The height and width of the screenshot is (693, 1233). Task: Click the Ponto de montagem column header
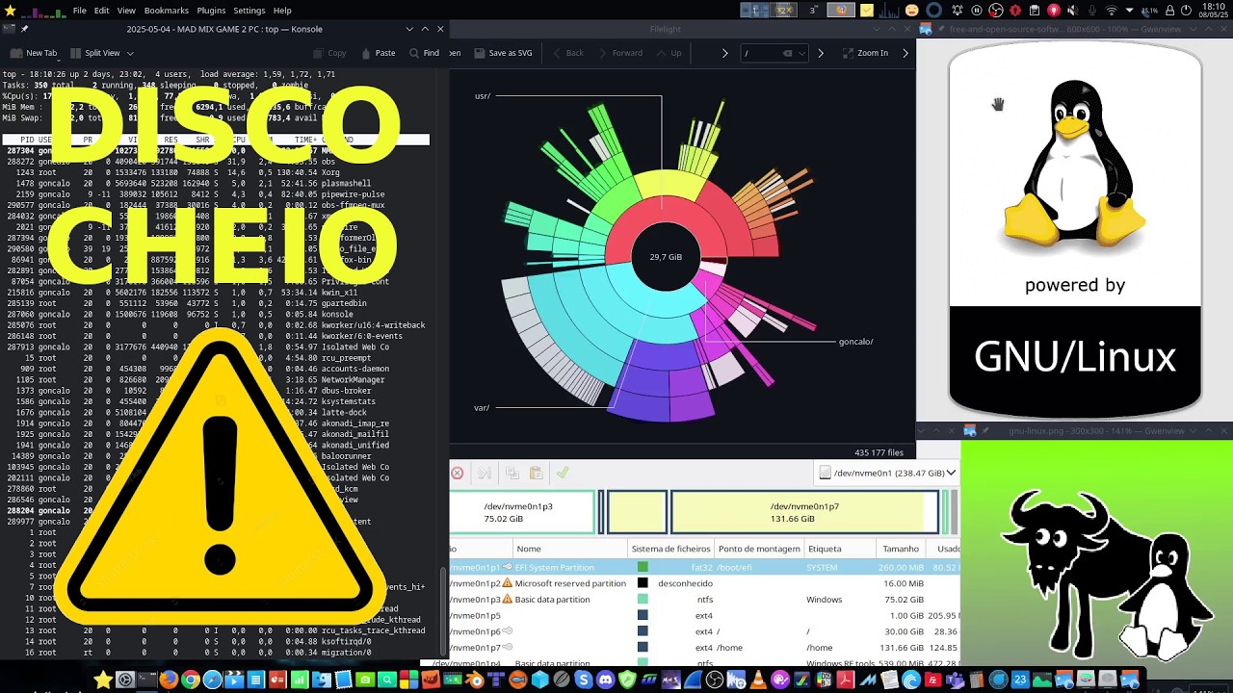point(759,549)
